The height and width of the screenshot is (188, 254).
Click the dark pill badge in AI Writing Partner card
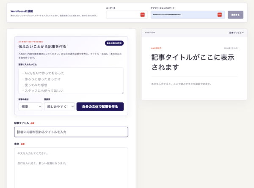[114, 43]
